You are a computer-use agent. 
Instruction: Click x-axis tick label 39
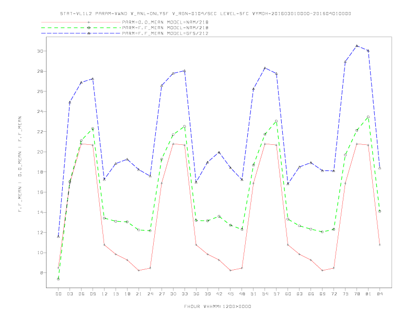[x=208, y=294]
